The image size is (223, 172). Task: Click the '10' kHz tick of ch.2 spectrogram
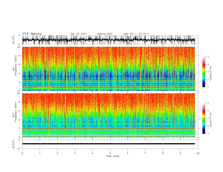click(x=19, y=93)
